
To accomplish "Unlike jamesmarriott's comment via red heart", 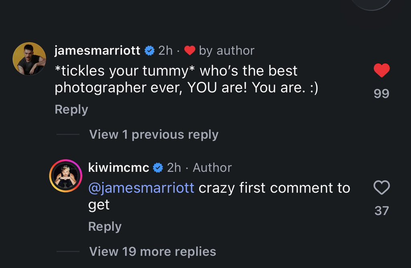I will click(x=381, y=70).
